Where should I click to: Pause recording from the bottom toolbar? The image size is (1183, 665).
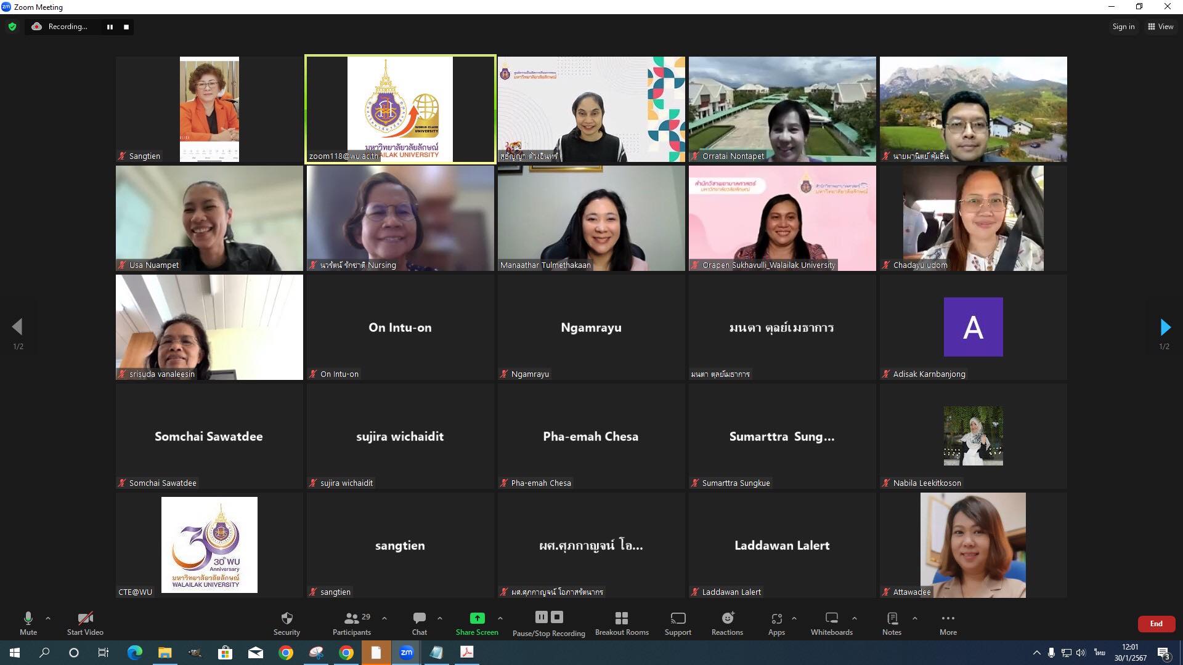click(541, 617)
